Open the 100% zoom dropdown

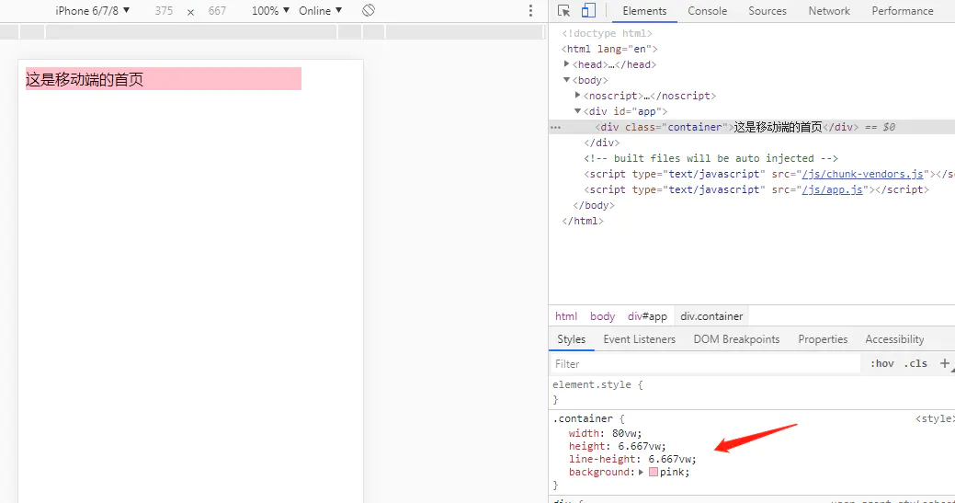[270, 10]
